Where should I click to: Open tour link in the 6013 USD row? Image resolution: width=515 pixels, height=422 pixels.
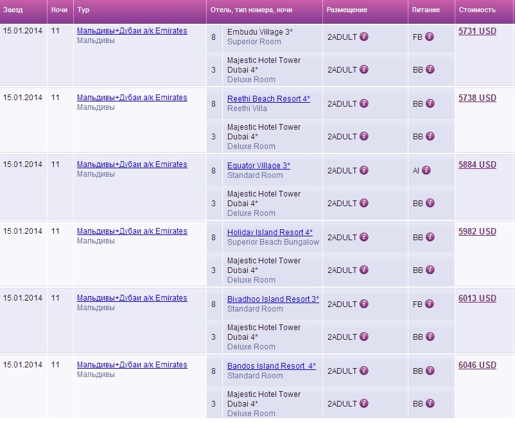coord(132,298)
